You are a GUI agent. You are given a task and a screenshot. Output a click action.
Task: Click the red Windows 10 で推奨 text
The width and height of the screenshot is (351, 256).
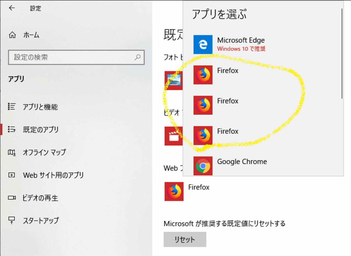pos(241,49)
